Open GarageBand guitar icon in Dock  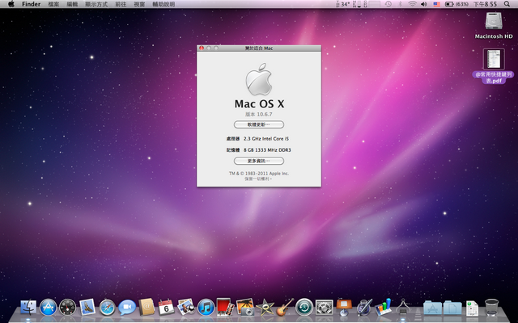(285, 307)
